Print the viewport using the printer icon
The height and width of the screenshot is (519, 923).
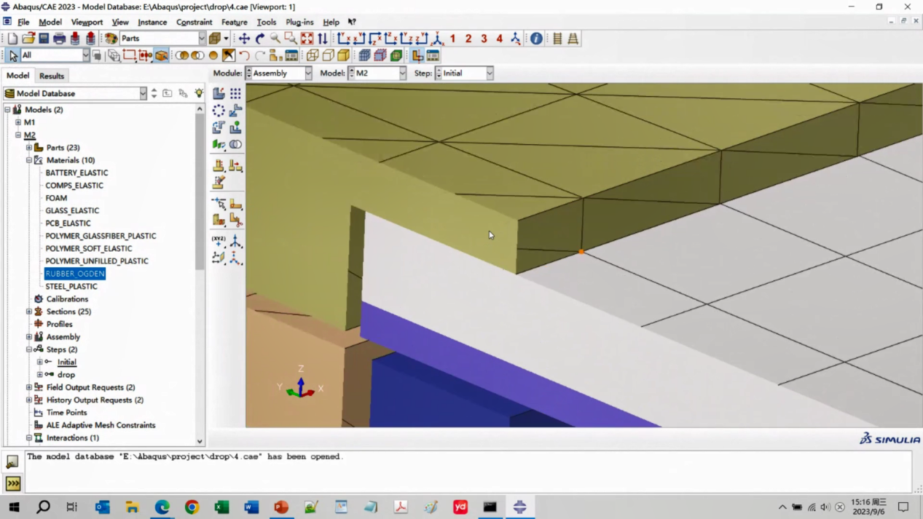click(60, 39)
